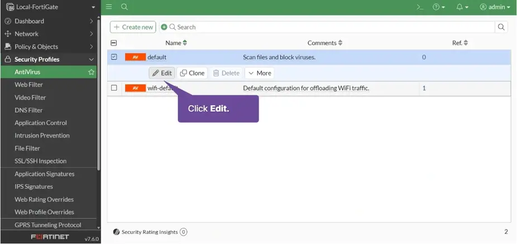Expand the Network menu chevron
Image resolution: width=517 pixels, height=244 pixels.
point(92,34)
